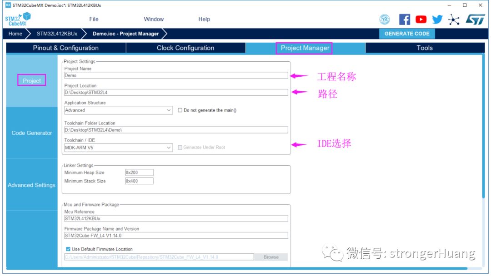
Task: Click the MX app icon in title bar
Action: pyautogui.click(x=8, y=5)
